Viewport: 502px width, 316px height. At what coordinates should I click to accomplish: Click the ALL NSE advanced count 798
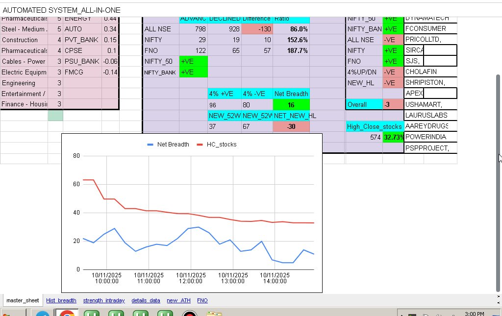point(193,29)
